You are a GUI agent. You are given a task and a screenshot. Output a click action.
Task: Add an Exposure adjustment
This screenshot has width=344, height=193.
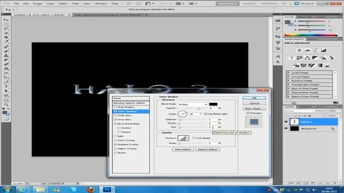point(323,50)
